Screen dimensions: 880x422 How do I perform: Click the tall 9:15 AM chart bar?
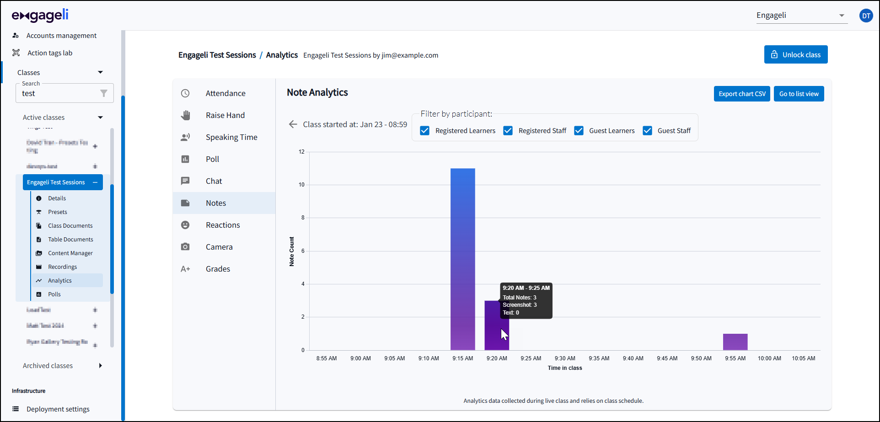click(463, 259)
